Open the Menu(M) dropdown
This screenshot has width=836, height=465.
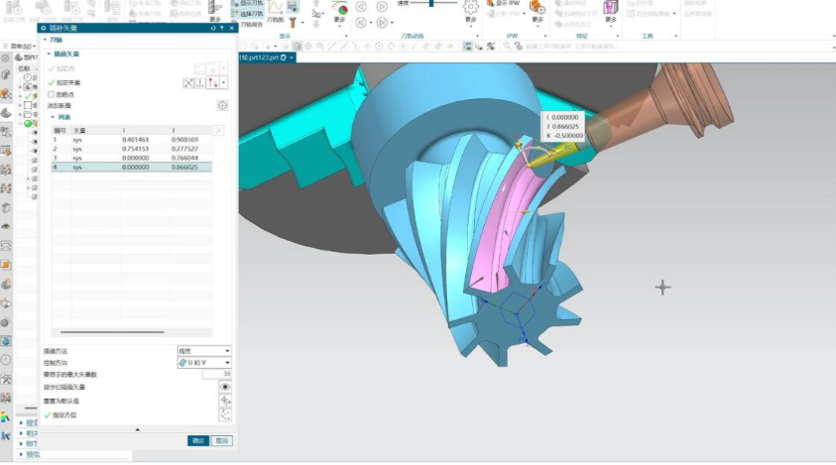20,47
